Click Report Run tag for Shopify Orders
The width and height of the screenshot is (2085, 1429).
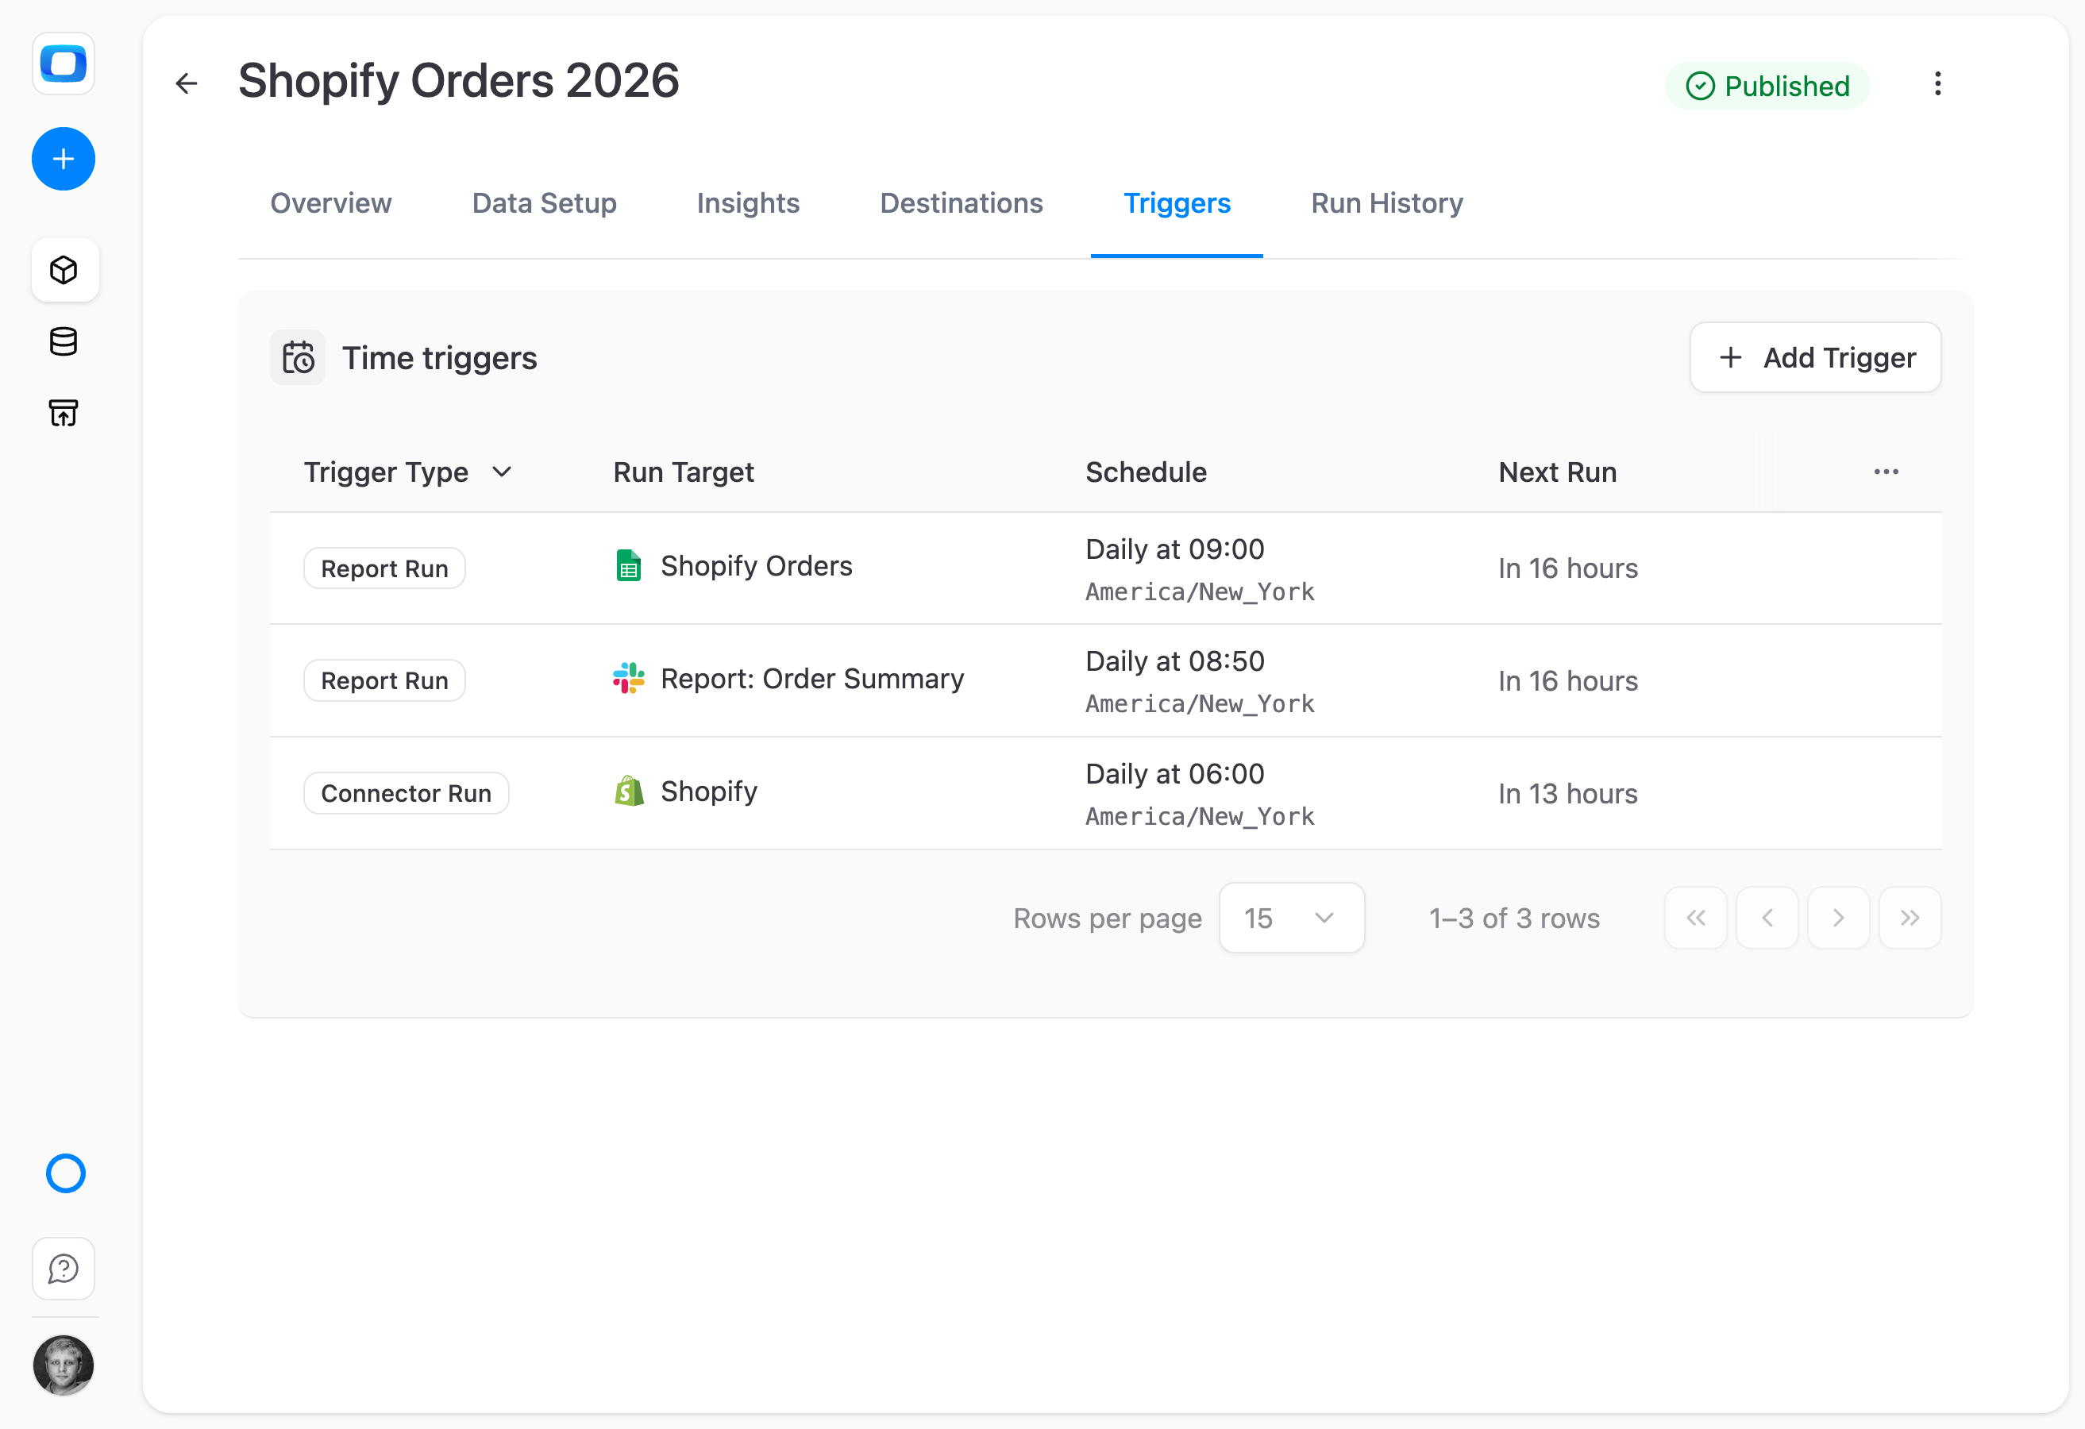tap(385, 568)
